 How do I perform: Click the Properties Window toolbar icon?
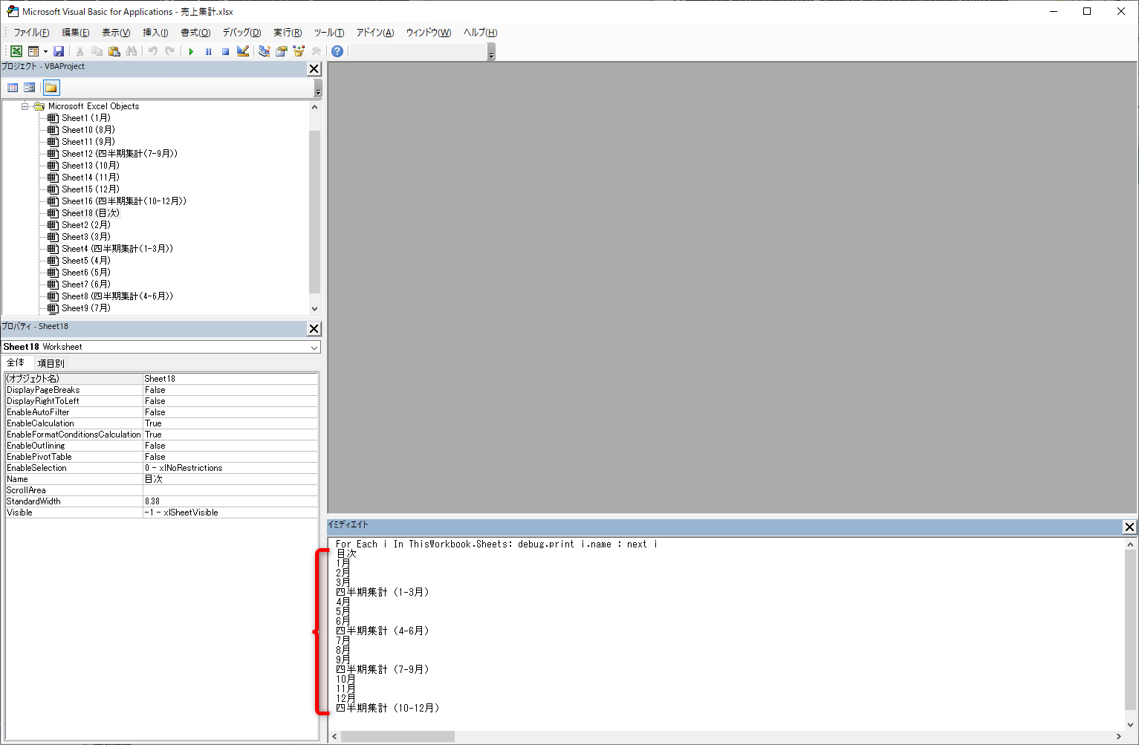(x=282, y=51)
